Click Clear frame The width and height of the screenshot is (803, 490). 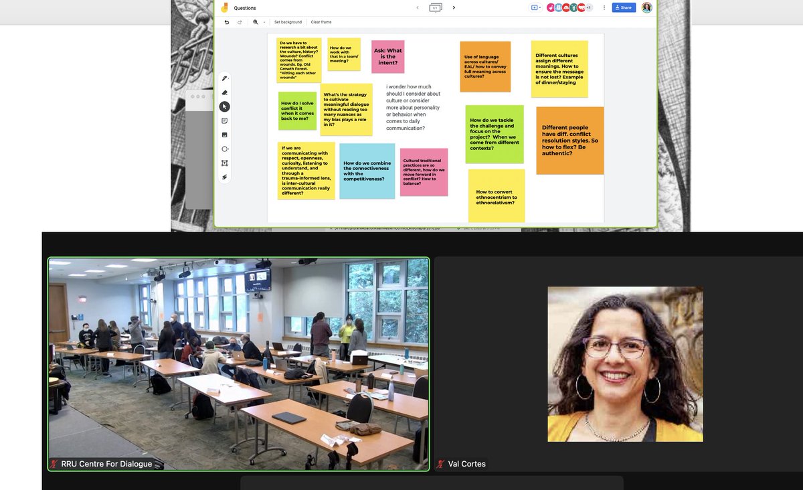click(320, 21)
